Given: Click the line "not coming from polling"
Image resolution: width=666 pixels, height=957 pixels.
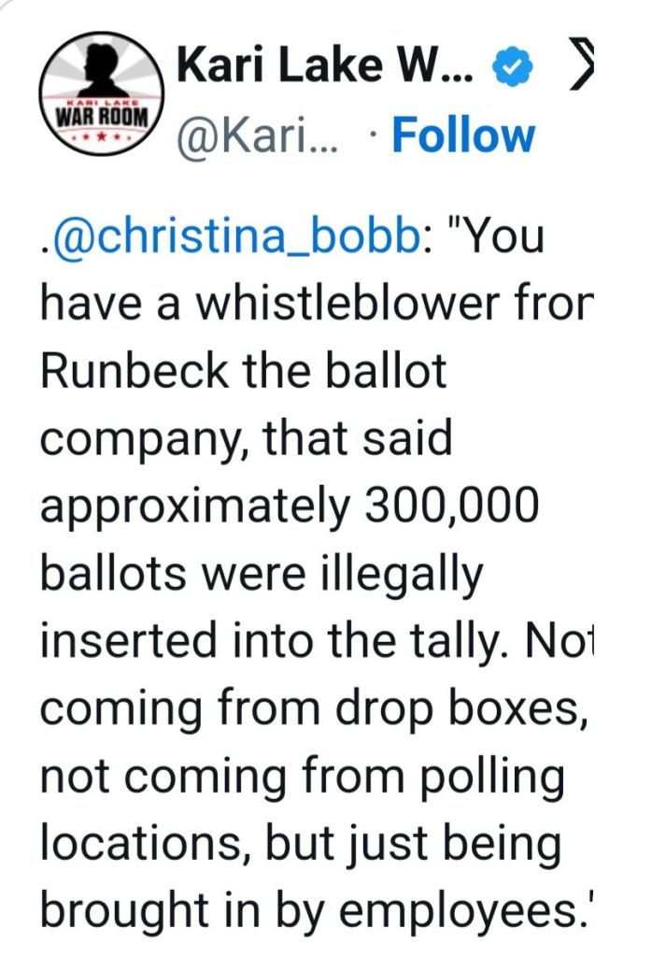Looking at the screenshot, I should click(303, 775).
